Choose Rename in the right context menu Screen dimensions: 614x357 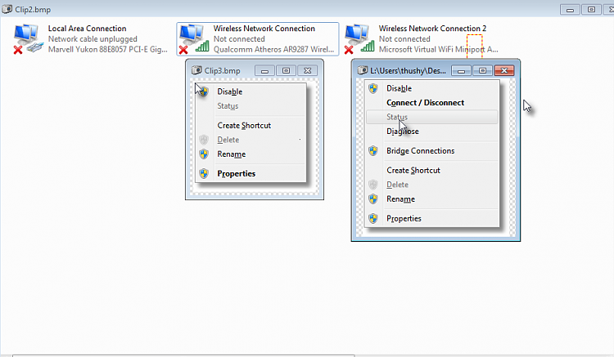pyautogui.click(x=400, y=199)
